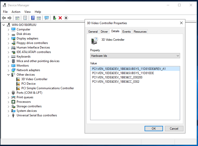Open the Help menu
This screenshot has width=198, height=146.
click(38, 12)
